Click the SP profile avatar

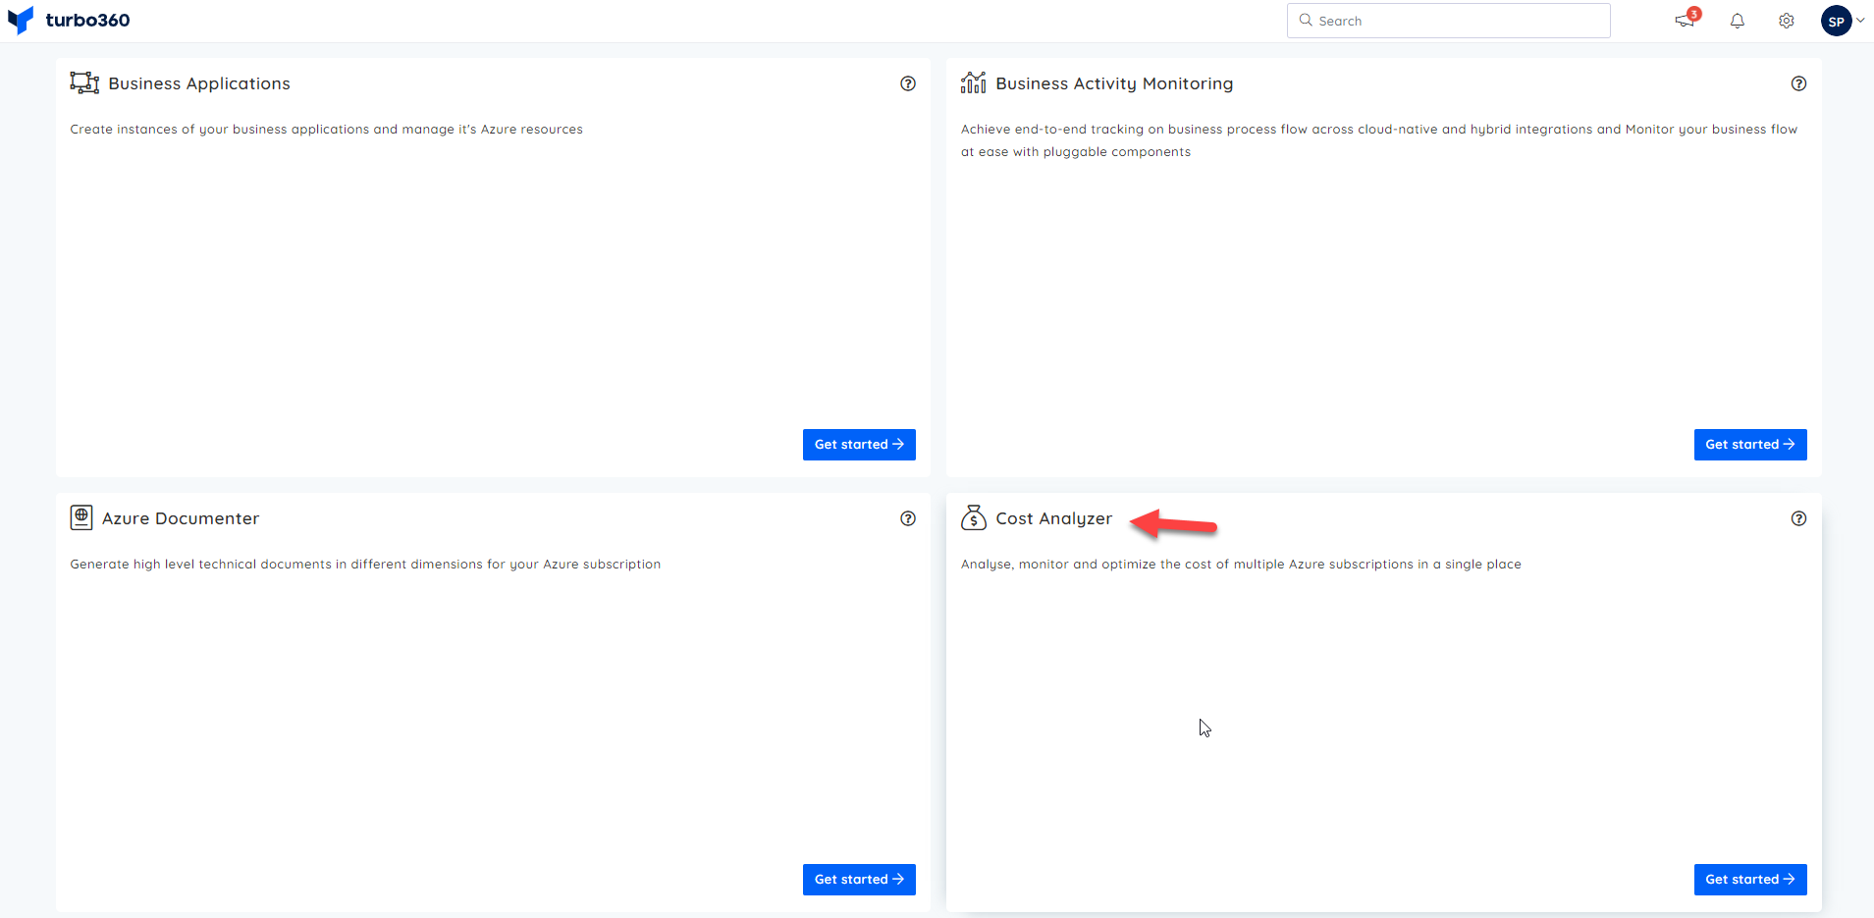tap(1836, 21)
